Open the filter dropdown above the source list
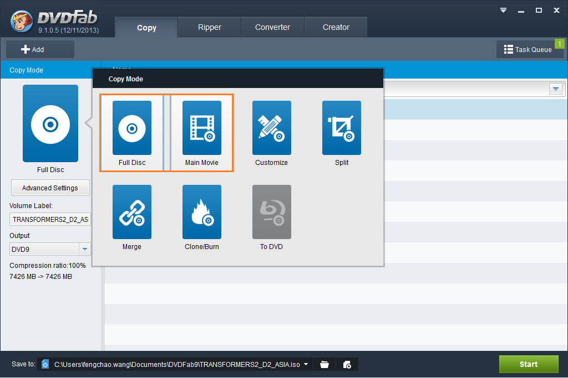568x378 pixels. tap(555, 89)
